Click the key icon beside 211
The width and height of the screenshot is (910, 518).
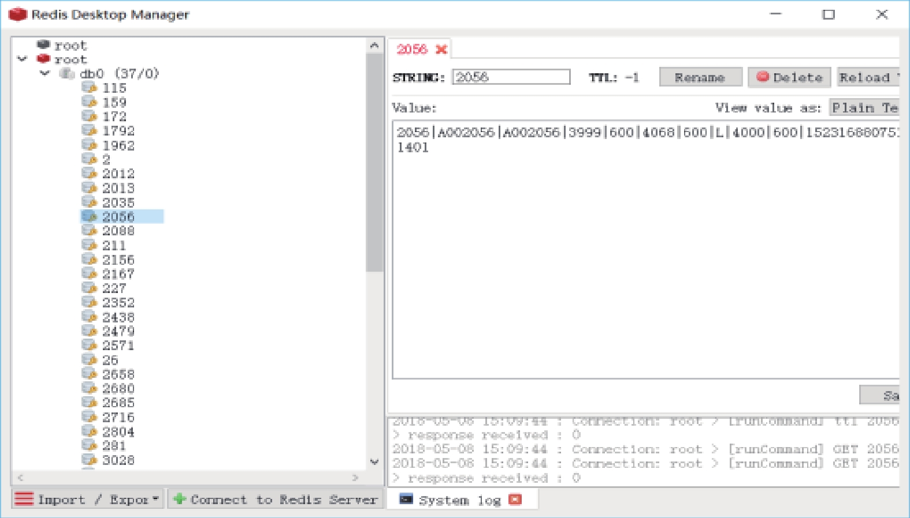pos(89,245)
